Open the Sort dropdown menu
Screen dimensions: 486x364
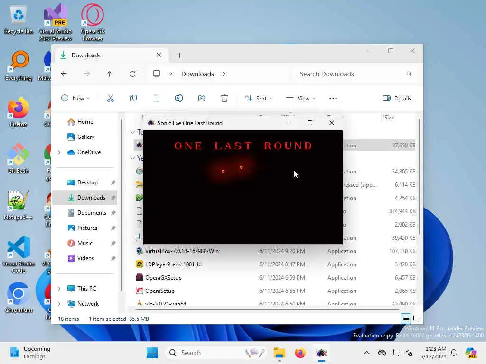pos(259,99)
